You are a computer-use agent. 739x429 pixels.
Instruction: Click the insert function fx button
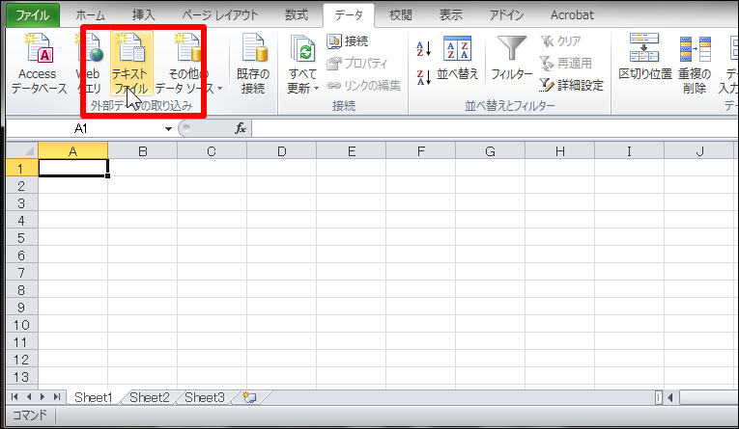tap(241, 128)
